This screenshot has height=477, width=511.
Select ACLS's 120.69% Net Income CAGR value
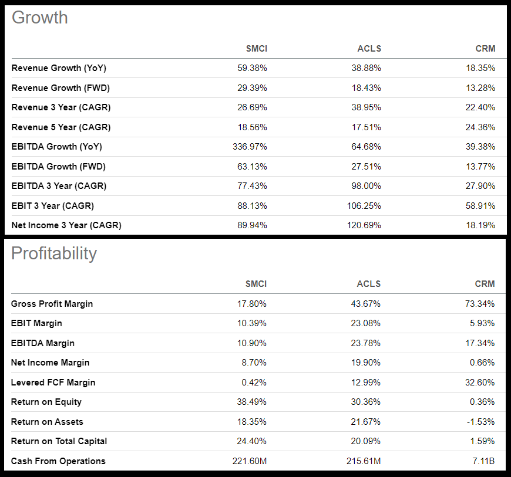coord(364,225)
